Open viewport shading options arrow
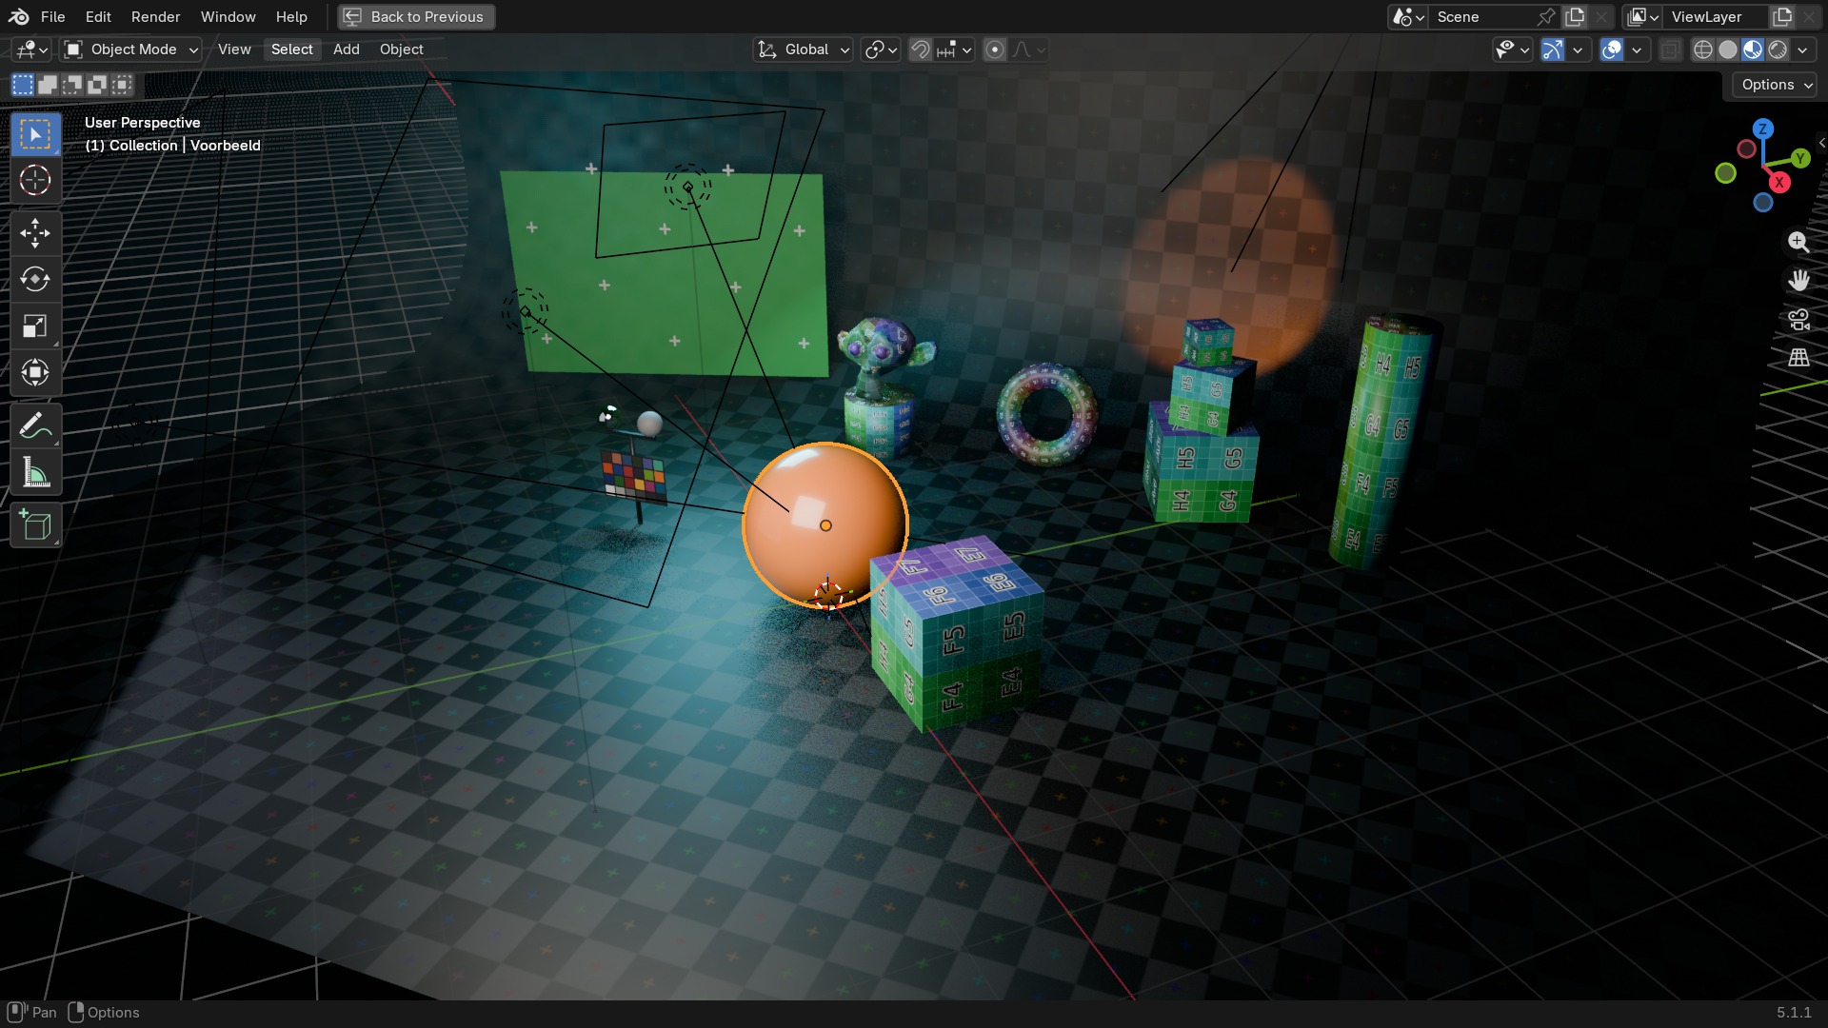1828x1028 pixels. pyautogui.click(x=1803, y=49)
